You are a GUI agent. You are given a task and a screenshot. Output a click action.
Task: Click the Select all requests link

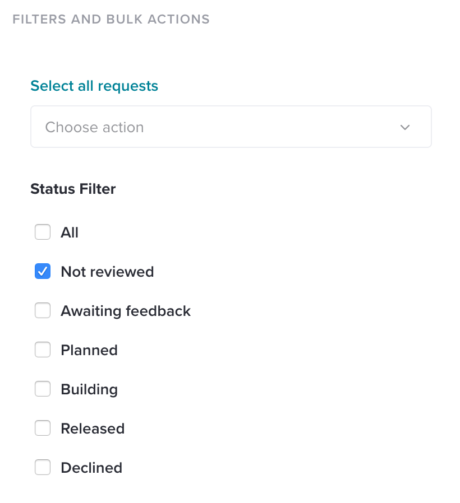pyautogui.click(x=94, y=86)
